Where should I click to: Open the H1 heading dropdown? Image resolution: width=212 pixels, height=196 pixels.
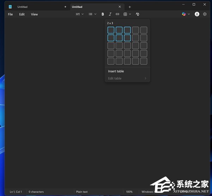(79, 14)
